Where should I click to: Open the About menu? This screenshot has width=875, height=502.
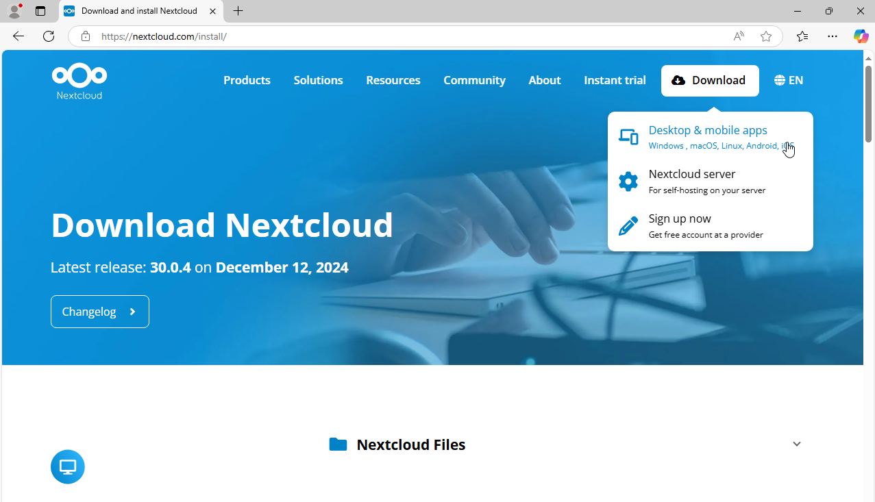[x=545, y=80]
